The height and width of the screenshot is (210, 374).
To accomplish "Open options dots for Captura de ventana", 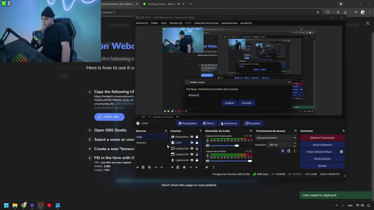I will (208, 156).
